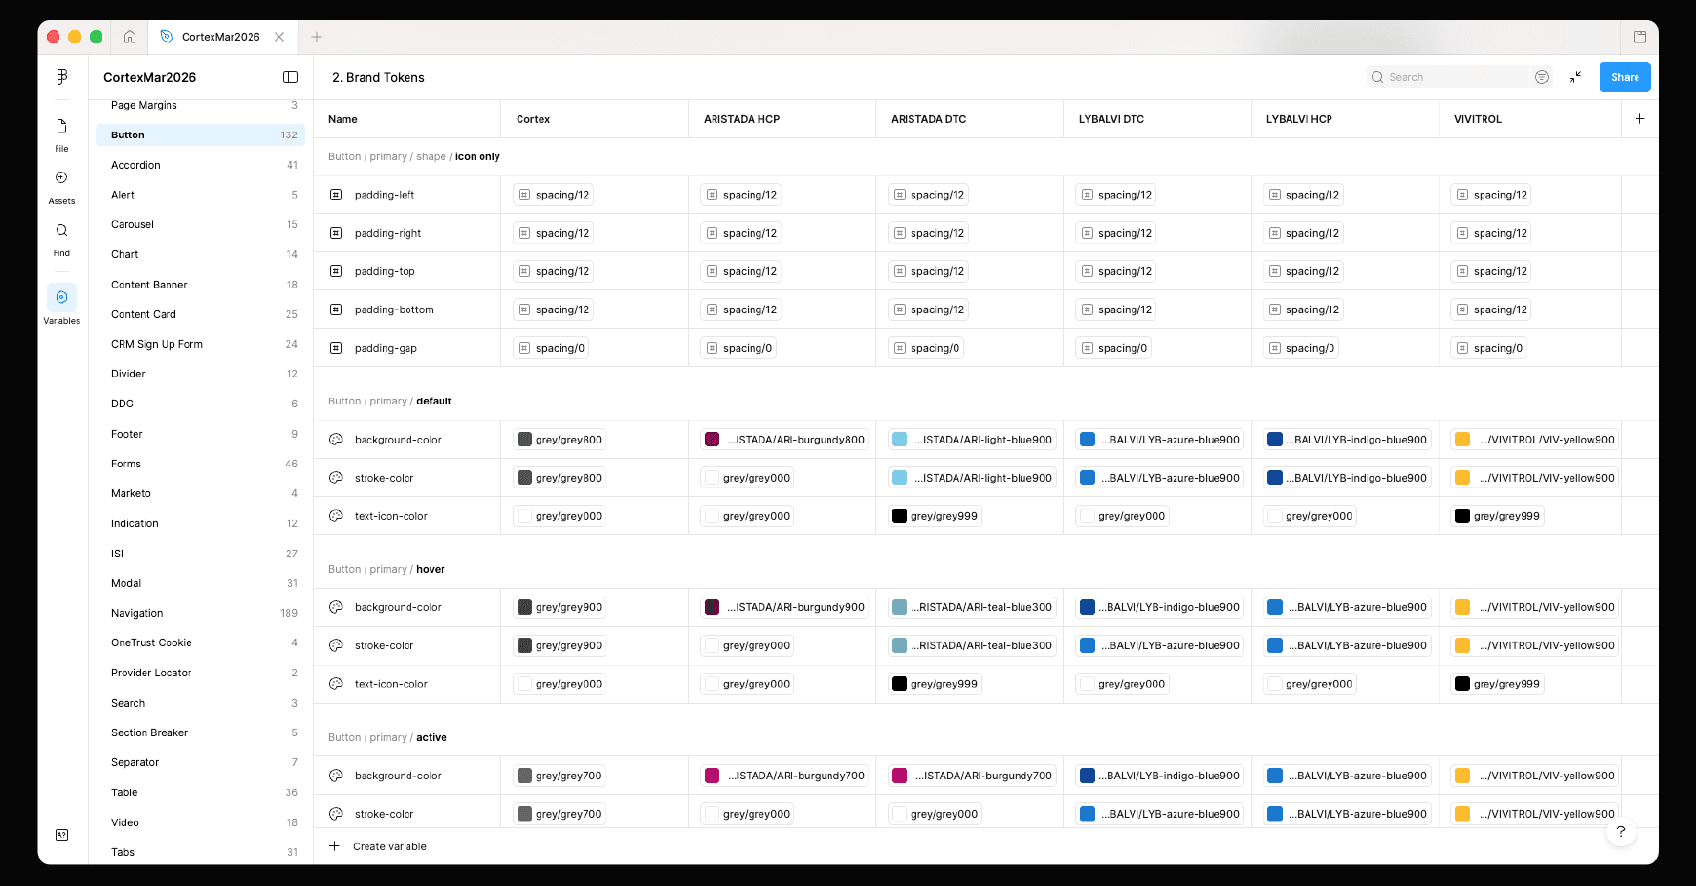Viewport: 1696px width, 886px height.
Task: Click the padding-left variable type icon
Action: tap(336, 195)
